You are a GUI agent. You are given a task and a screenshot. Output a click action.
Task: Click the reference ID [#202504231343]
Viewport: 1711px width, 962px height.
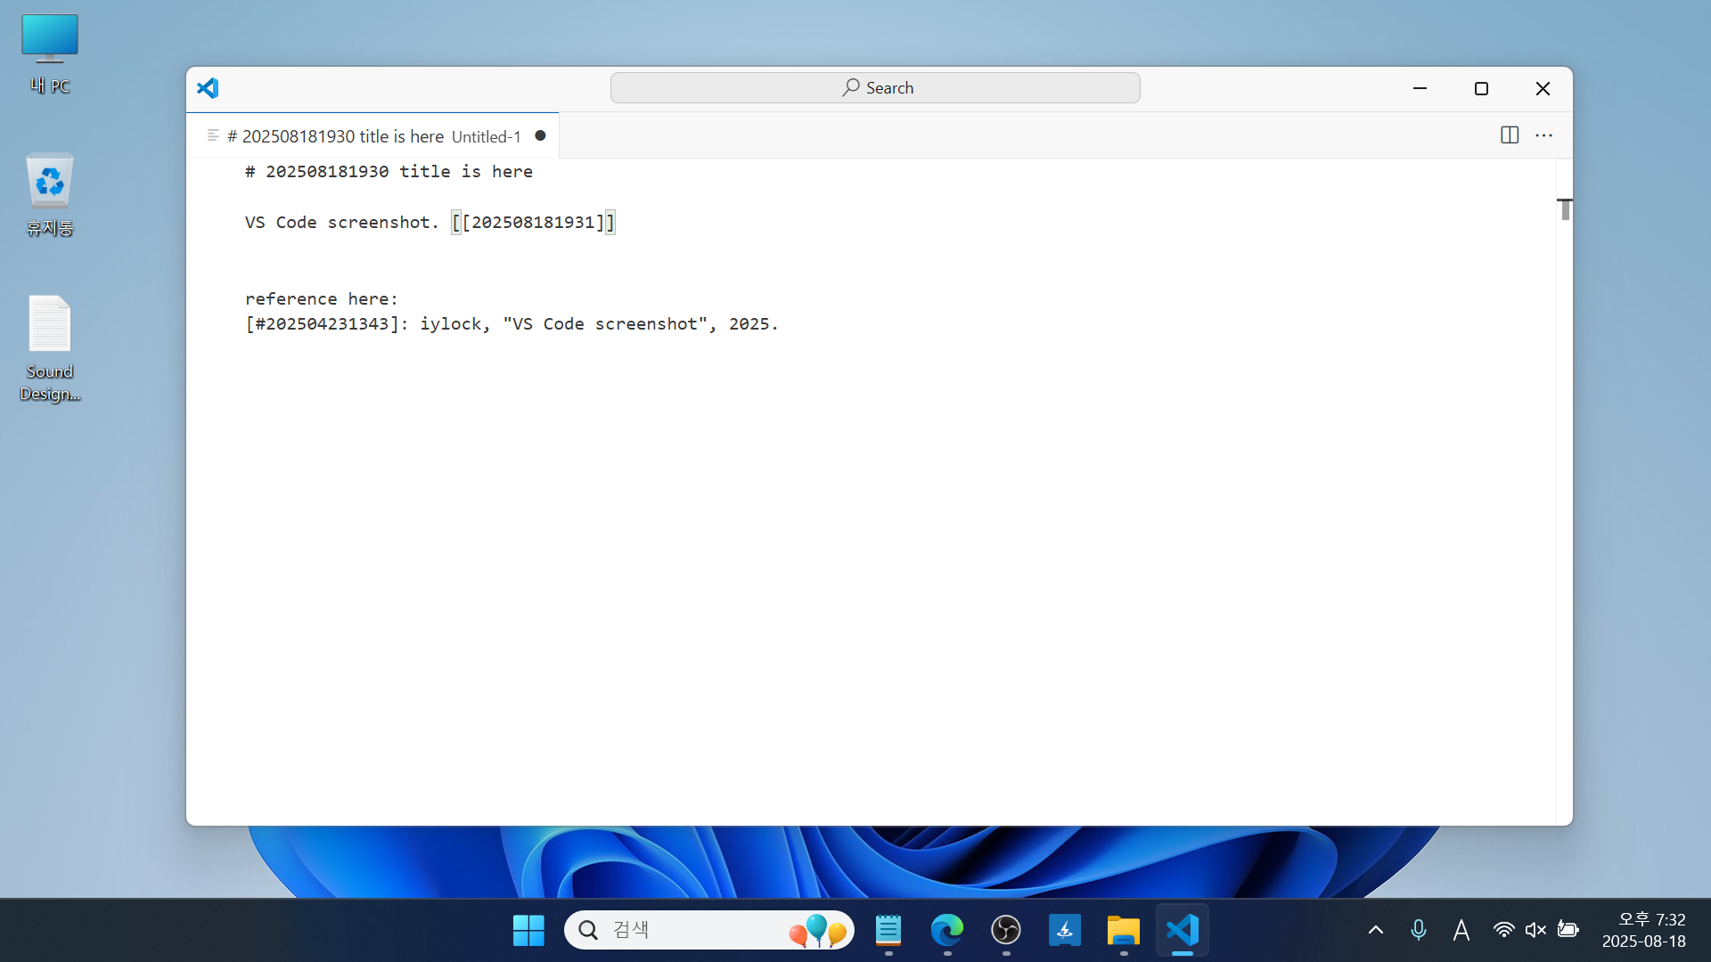322,323
